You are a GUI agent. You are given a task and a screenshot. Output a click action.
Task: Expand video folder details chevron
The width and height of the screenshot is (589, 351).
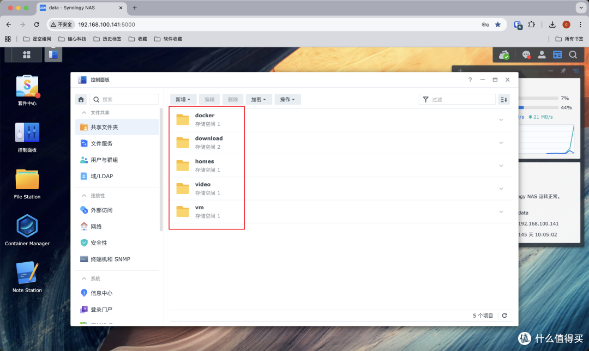[501, 189]
